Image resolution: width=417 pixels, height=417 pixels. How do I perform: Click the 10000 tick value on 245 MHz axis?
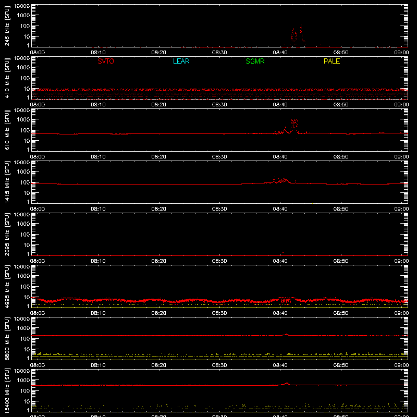pos(22,6)
